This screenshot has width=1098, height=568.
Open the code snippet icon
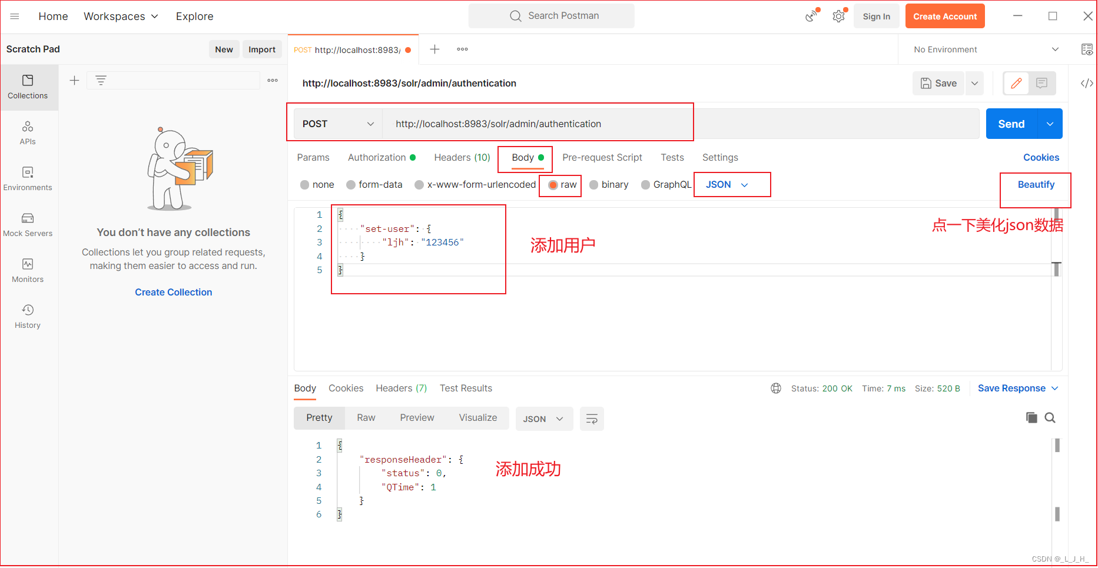1087,84
